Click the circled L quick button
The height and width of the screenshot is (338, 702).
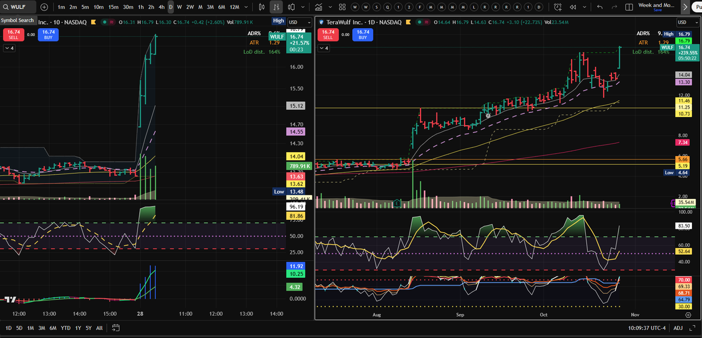coord(473,7)
